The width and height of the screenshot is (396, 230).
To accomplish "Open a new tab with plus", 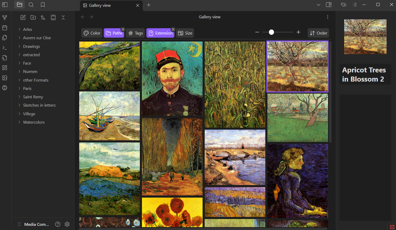I will [149, 5].
